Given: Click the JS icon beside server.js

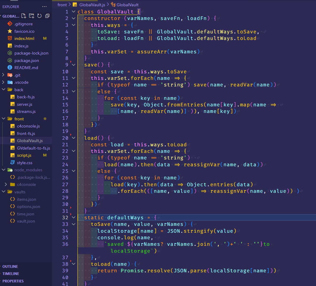Looking at the screenshot, I should [x=13, y=104].
